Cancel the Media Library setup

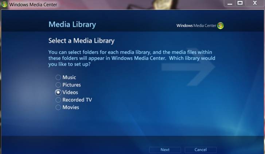[x=200, y=150]
